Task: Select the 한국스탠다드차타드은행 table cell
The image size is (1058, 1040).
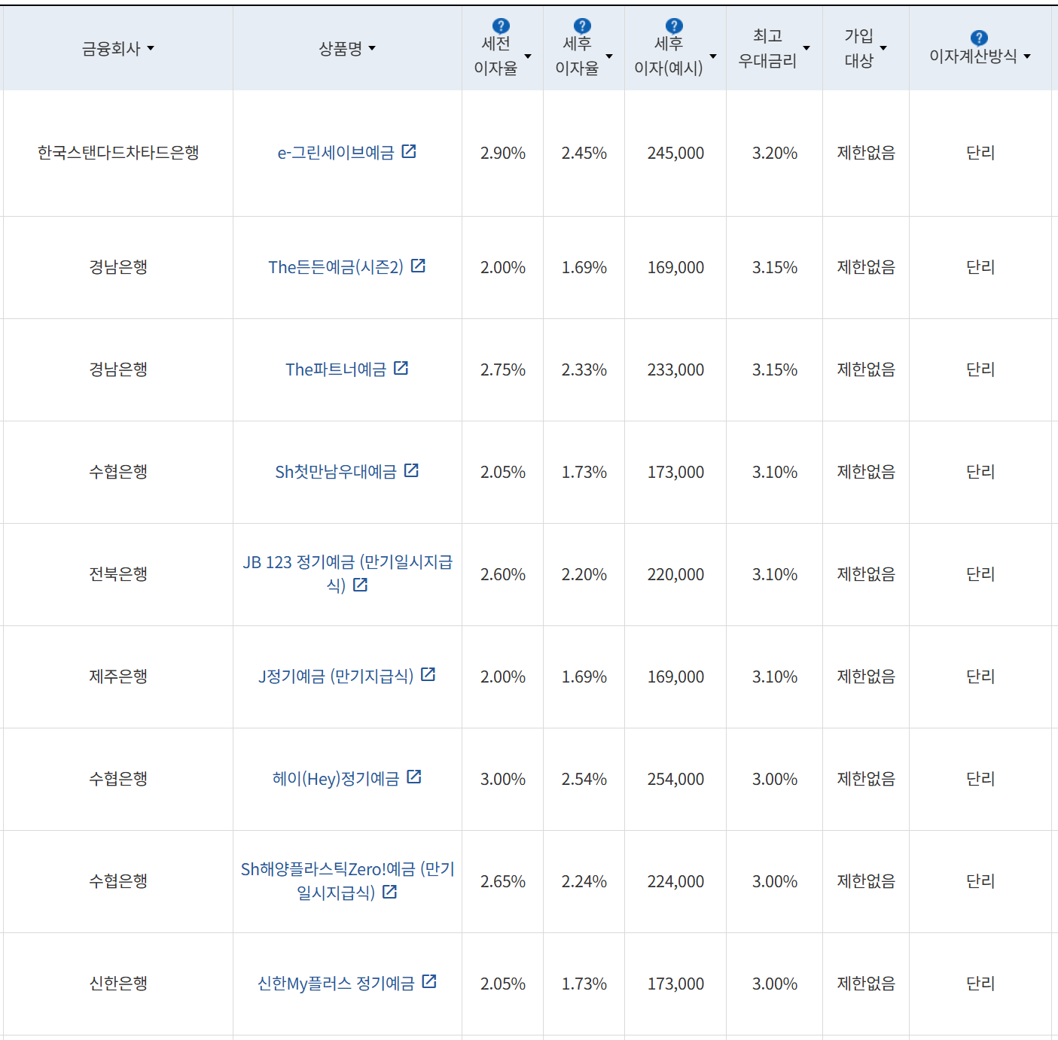Action: (117, 151)
